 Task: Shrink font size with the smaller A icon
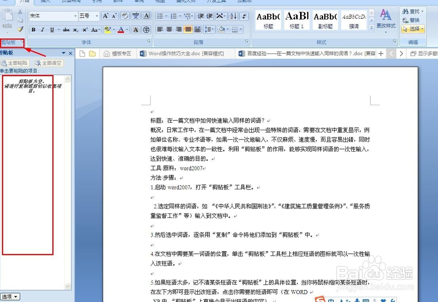[114, 16]
